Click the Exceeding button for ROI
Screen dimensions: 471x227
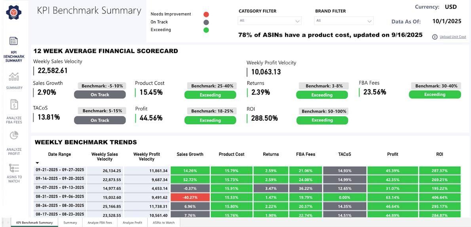pyautogui.click(x=322, y=120)
